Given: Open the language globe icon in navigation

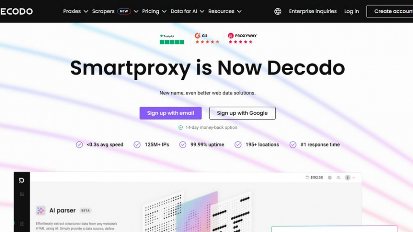Looking at the screenshot, I should pos(278,11).
